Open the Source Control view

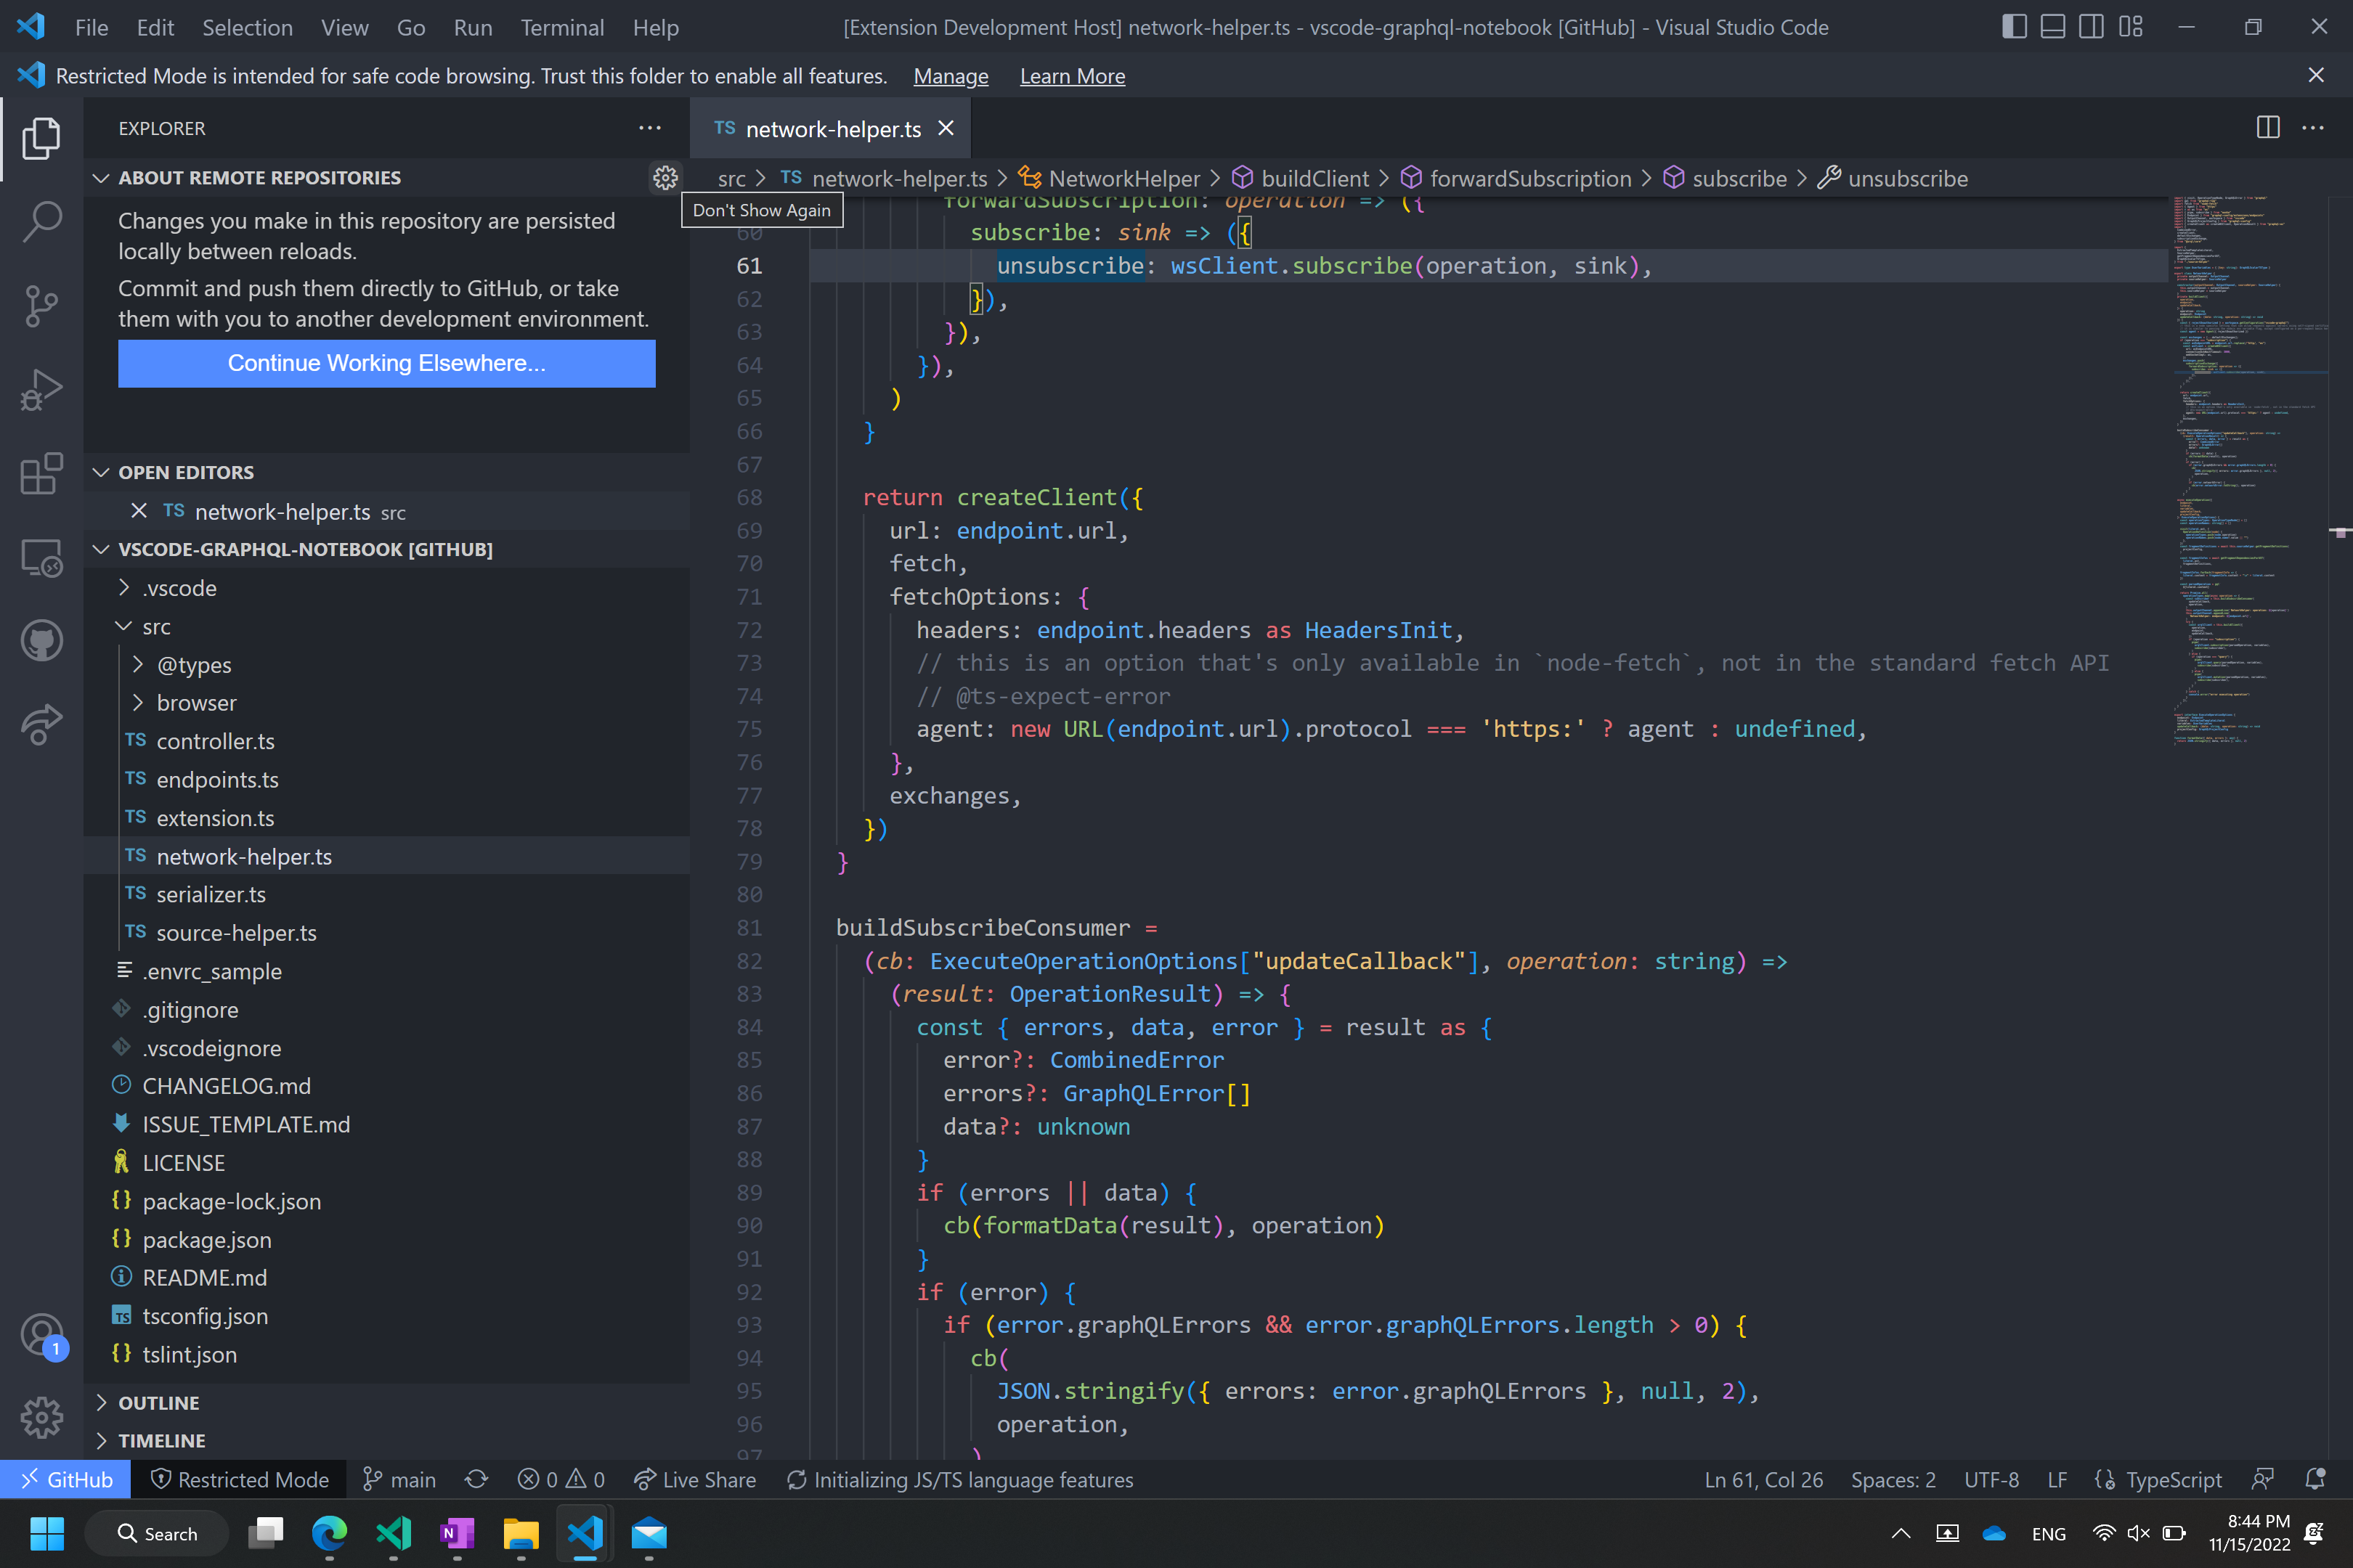pyautogui.click(x=41, y=305)
